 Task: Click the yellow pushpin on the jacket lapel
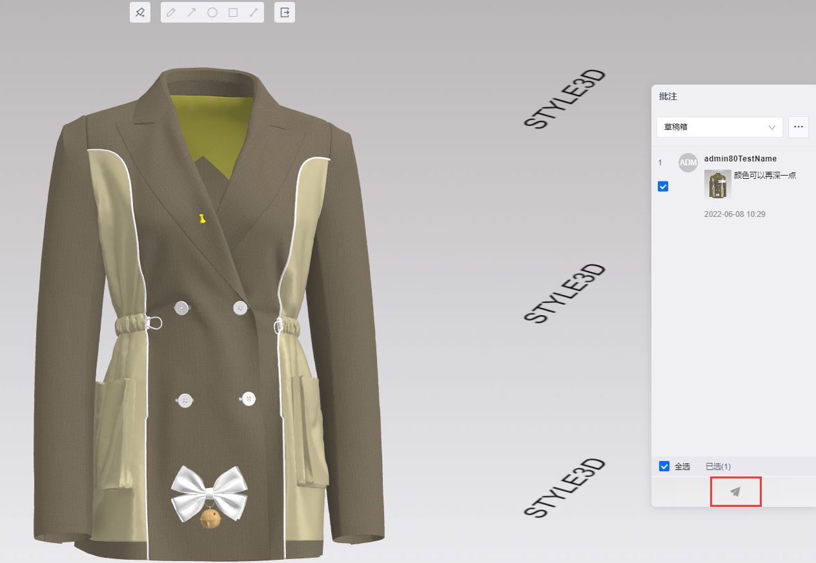(202, 220)
